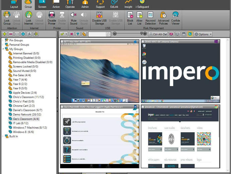The image size is (231, 174).
Task: Select Year 7 (4/4) group
Action: (20, 80)
